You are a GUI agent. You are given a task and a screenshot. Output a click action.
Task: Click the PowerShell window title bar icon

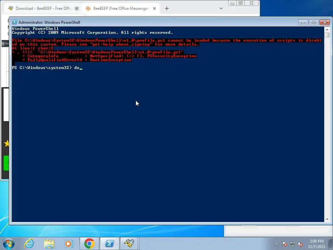(14, 22)
